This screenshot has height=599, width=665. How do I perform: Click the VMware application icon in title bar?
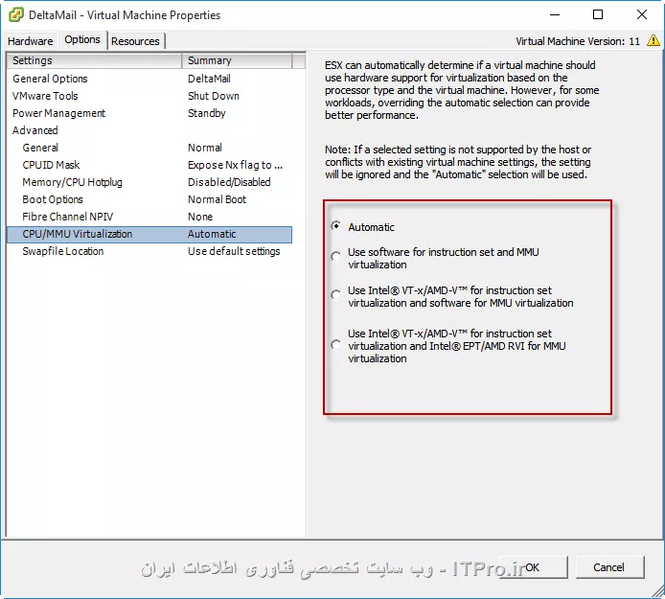pos(16,14)
